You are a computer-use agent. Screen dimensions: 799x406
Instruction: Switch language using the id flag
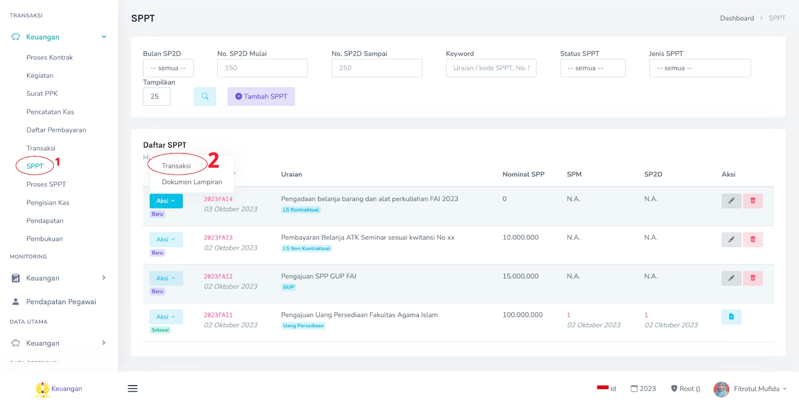point(607,389)
